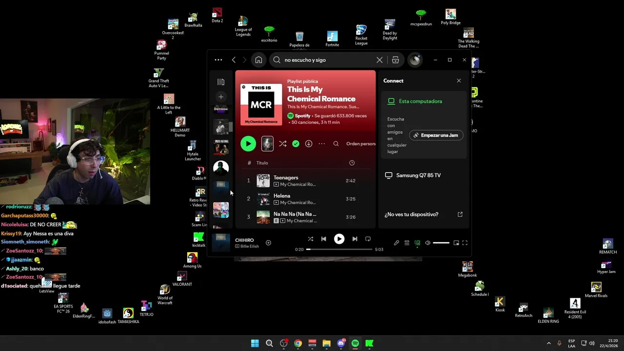Select the Teenagers track
Screen dimensions: 624x351
(306, 181)
